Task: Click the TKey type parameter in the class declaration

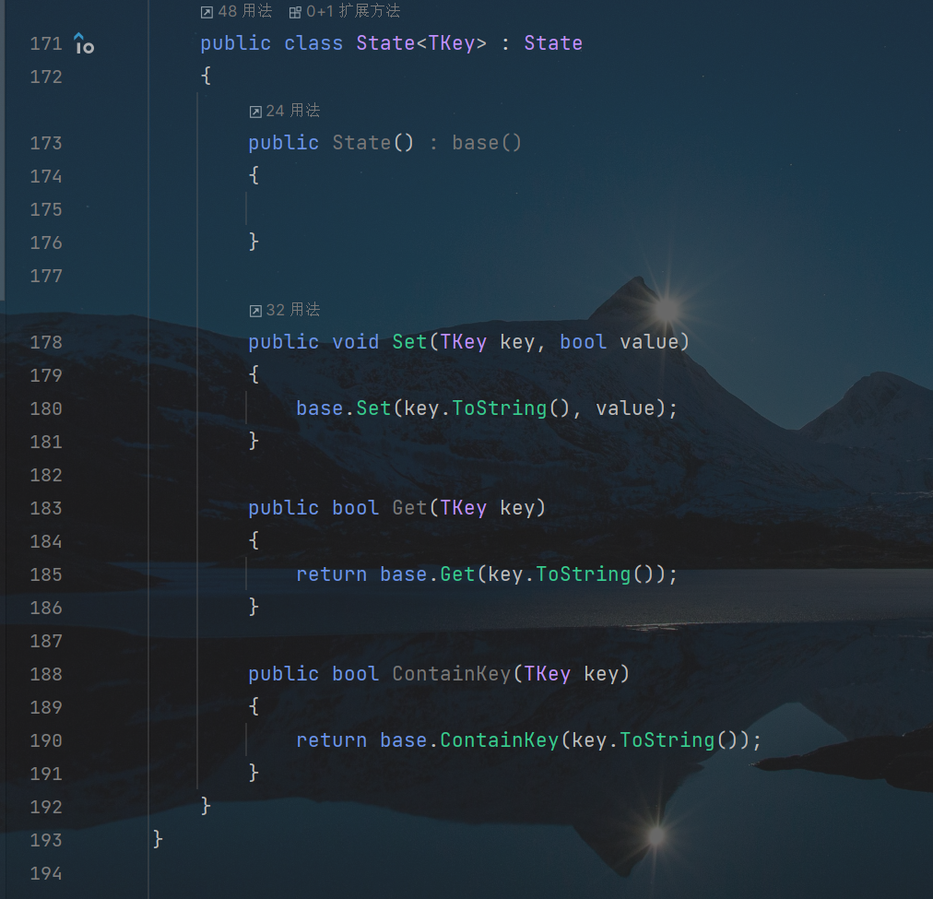Action: pyautogui.click(x=452, y=43)
